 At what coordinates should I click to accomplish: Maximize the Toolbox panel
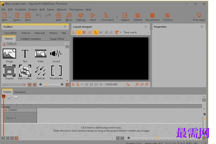click(x=65, y=26)
